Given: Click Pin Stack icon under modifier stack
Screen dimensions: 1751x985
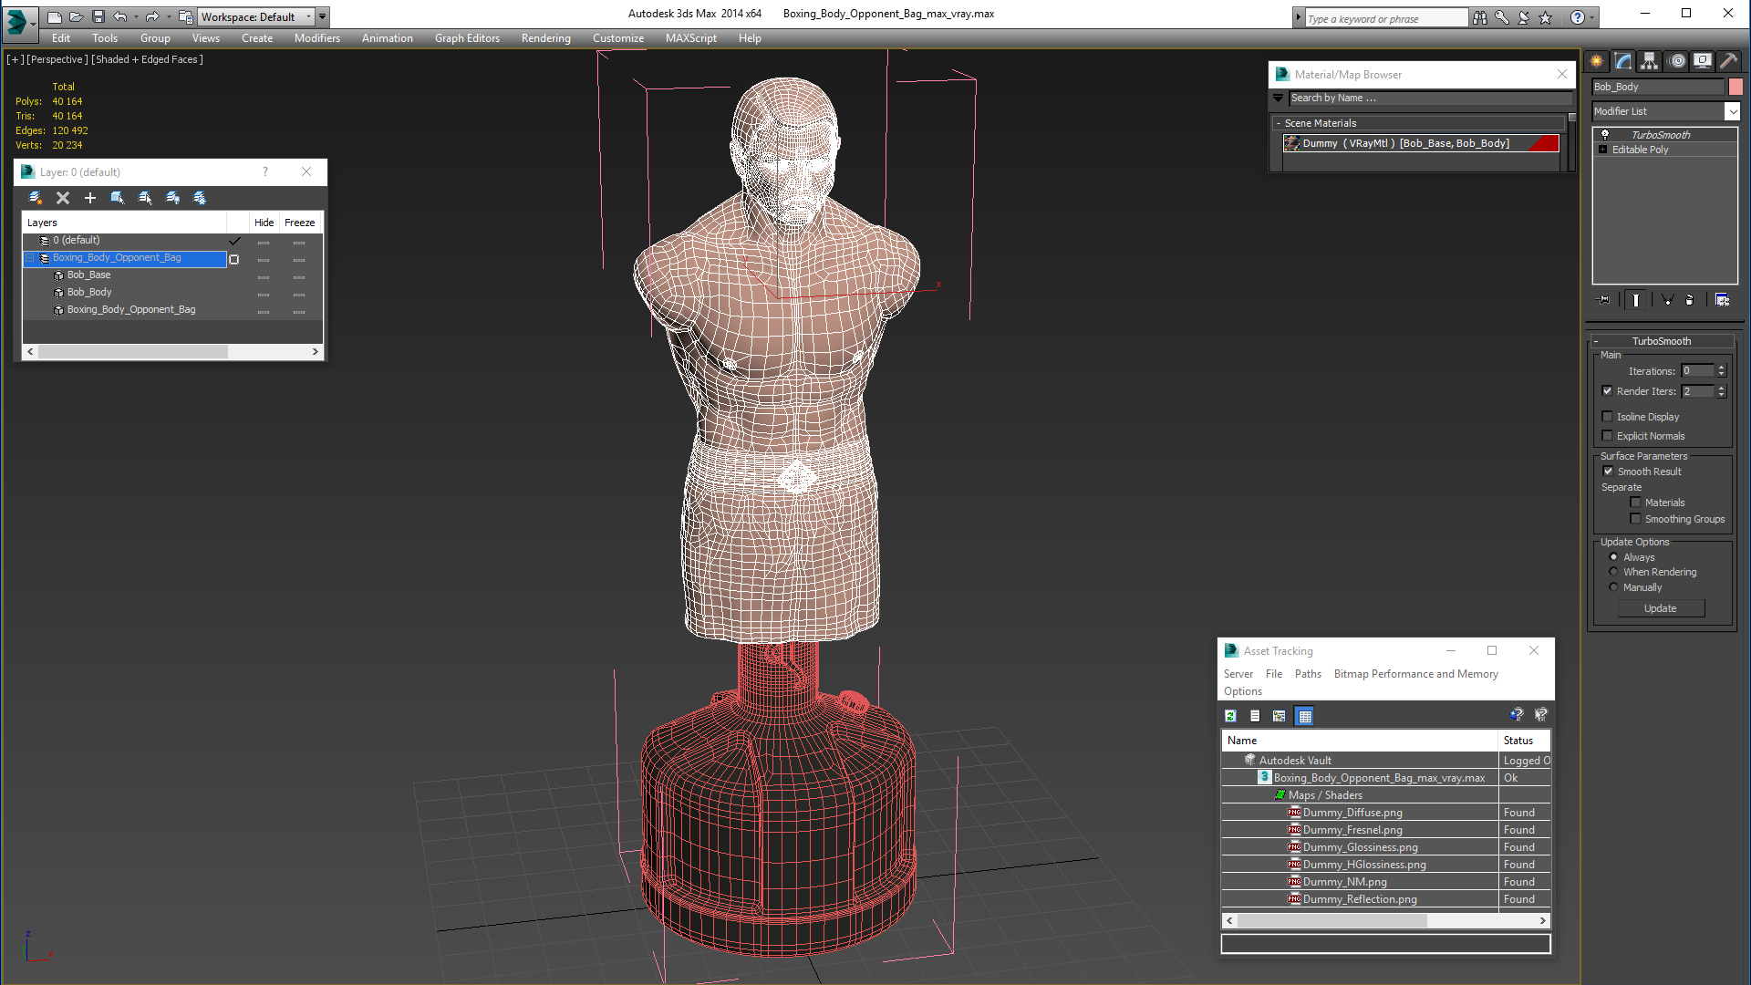Looking at the screenshot, I should [x=1604, y=300].
